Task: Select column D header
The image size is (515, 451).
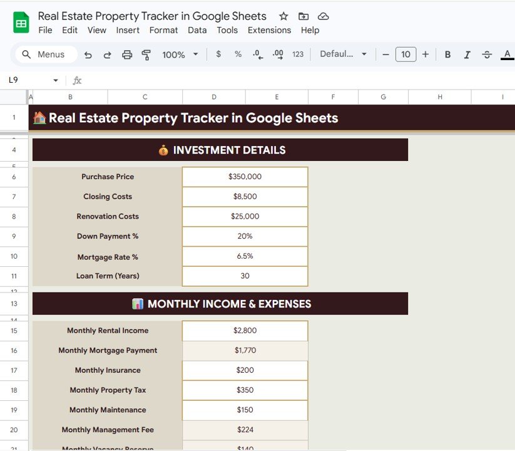Action: coord(214,97)
